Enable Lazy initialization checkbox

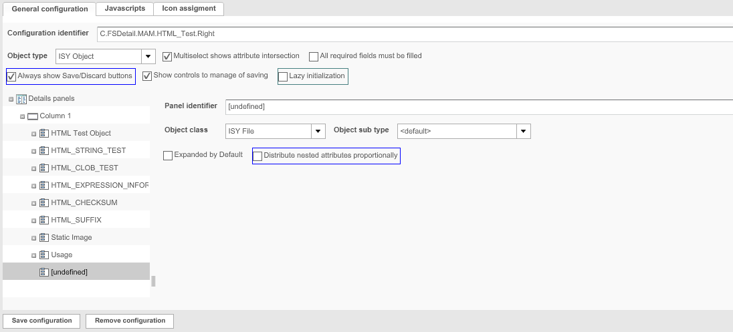pos(283,76)
